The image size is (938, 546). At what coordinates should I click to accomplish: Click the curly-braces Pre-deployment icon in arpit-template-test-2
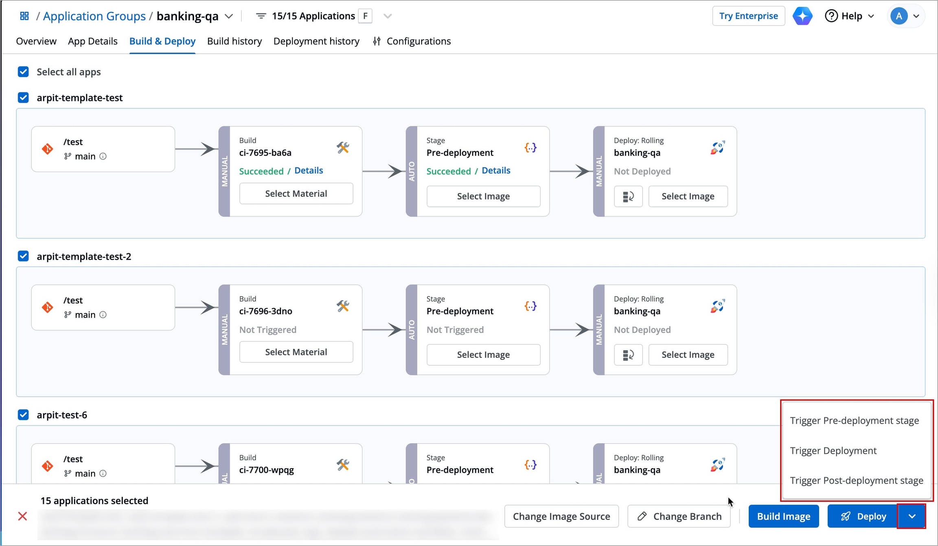click(x=530, y=306)
